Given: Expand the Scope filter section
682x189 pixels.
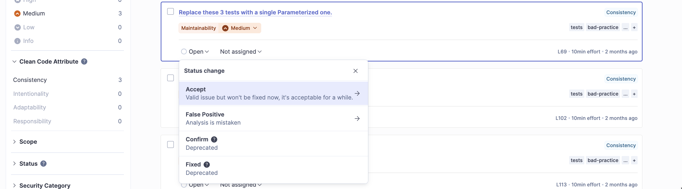Looking at the screenshot, I should pyautogui.click(x=28, y=142).
